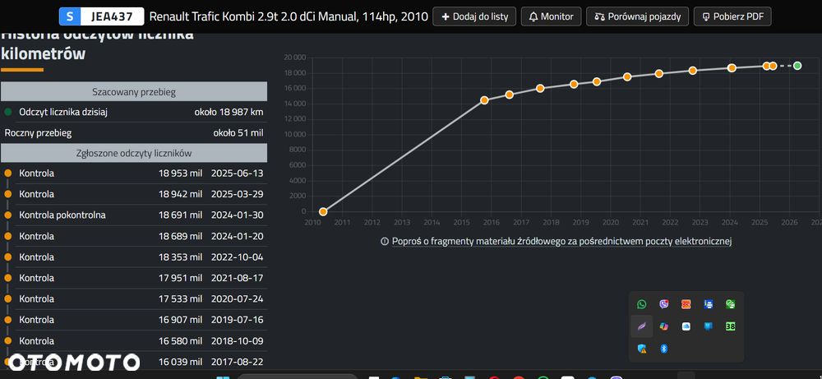Click the purple feather tray icon
The width and height of the screenshot is (822, 379).
642,326
